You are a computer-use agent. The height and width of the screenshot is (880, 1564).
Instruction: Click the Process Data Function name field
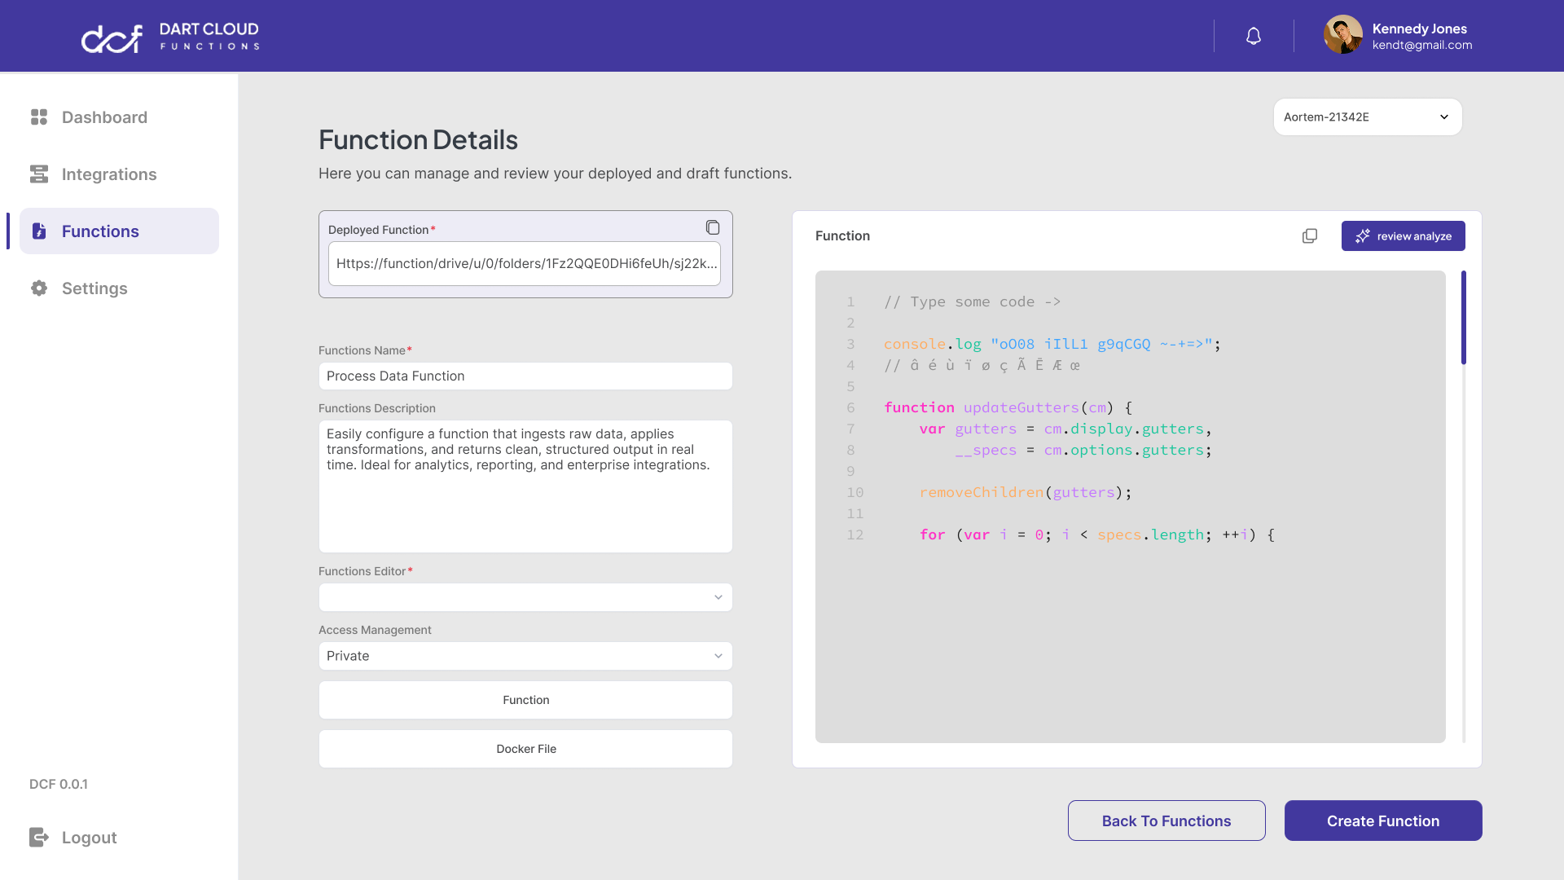525,376
